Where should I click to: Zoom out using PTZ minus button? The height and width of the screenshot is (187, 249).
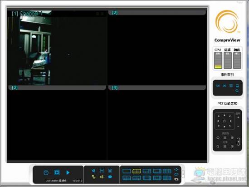tap(238, 126)
